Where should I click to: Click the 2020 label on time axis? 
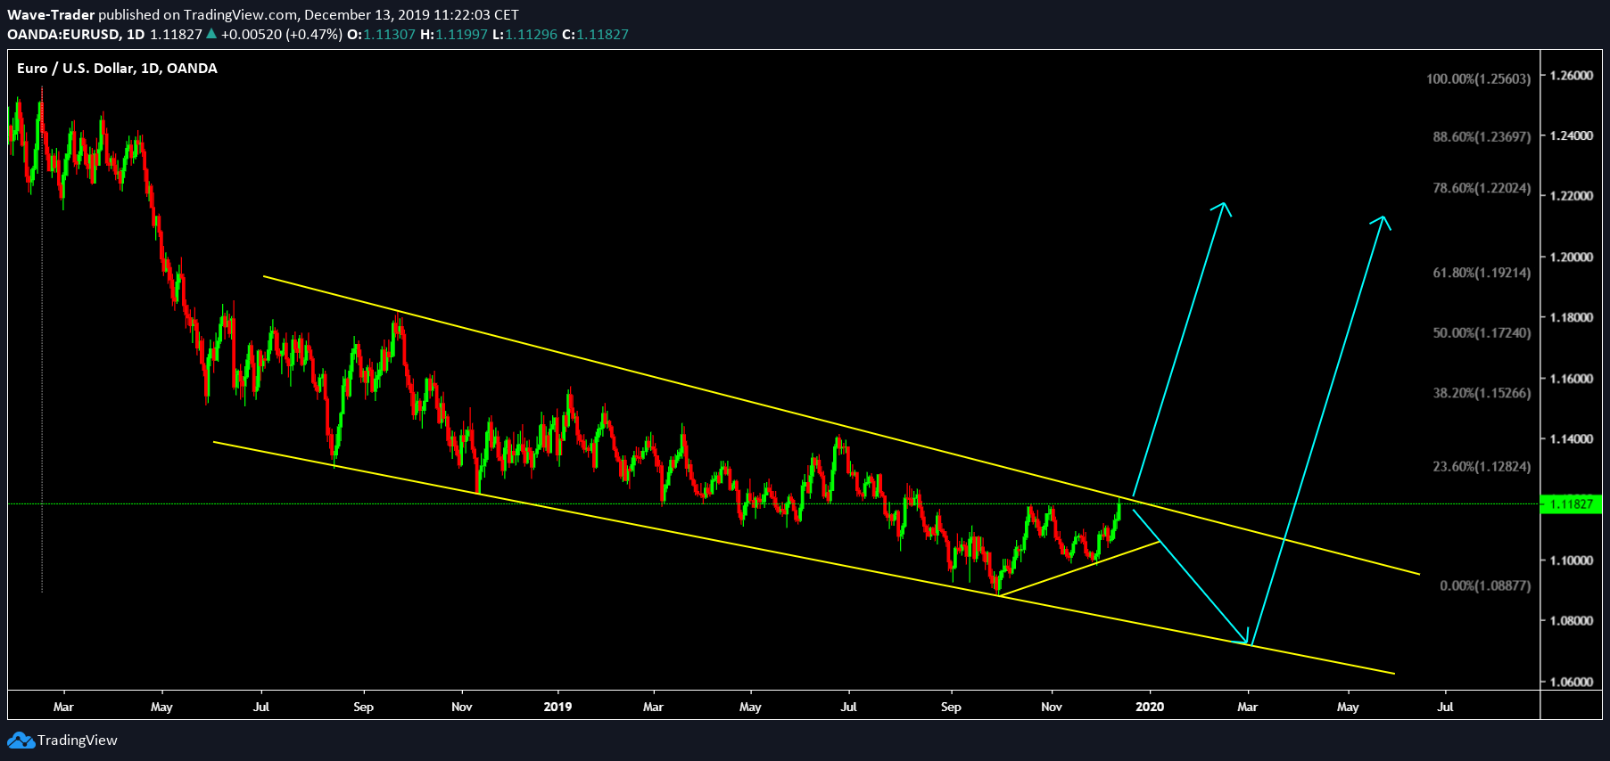coord(1150,707)
